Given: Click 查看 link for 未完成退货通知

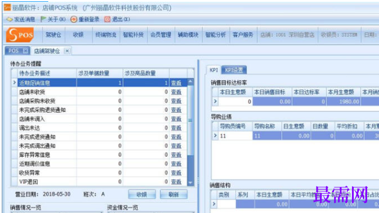Looking at the screenshot, I should 176,137.
